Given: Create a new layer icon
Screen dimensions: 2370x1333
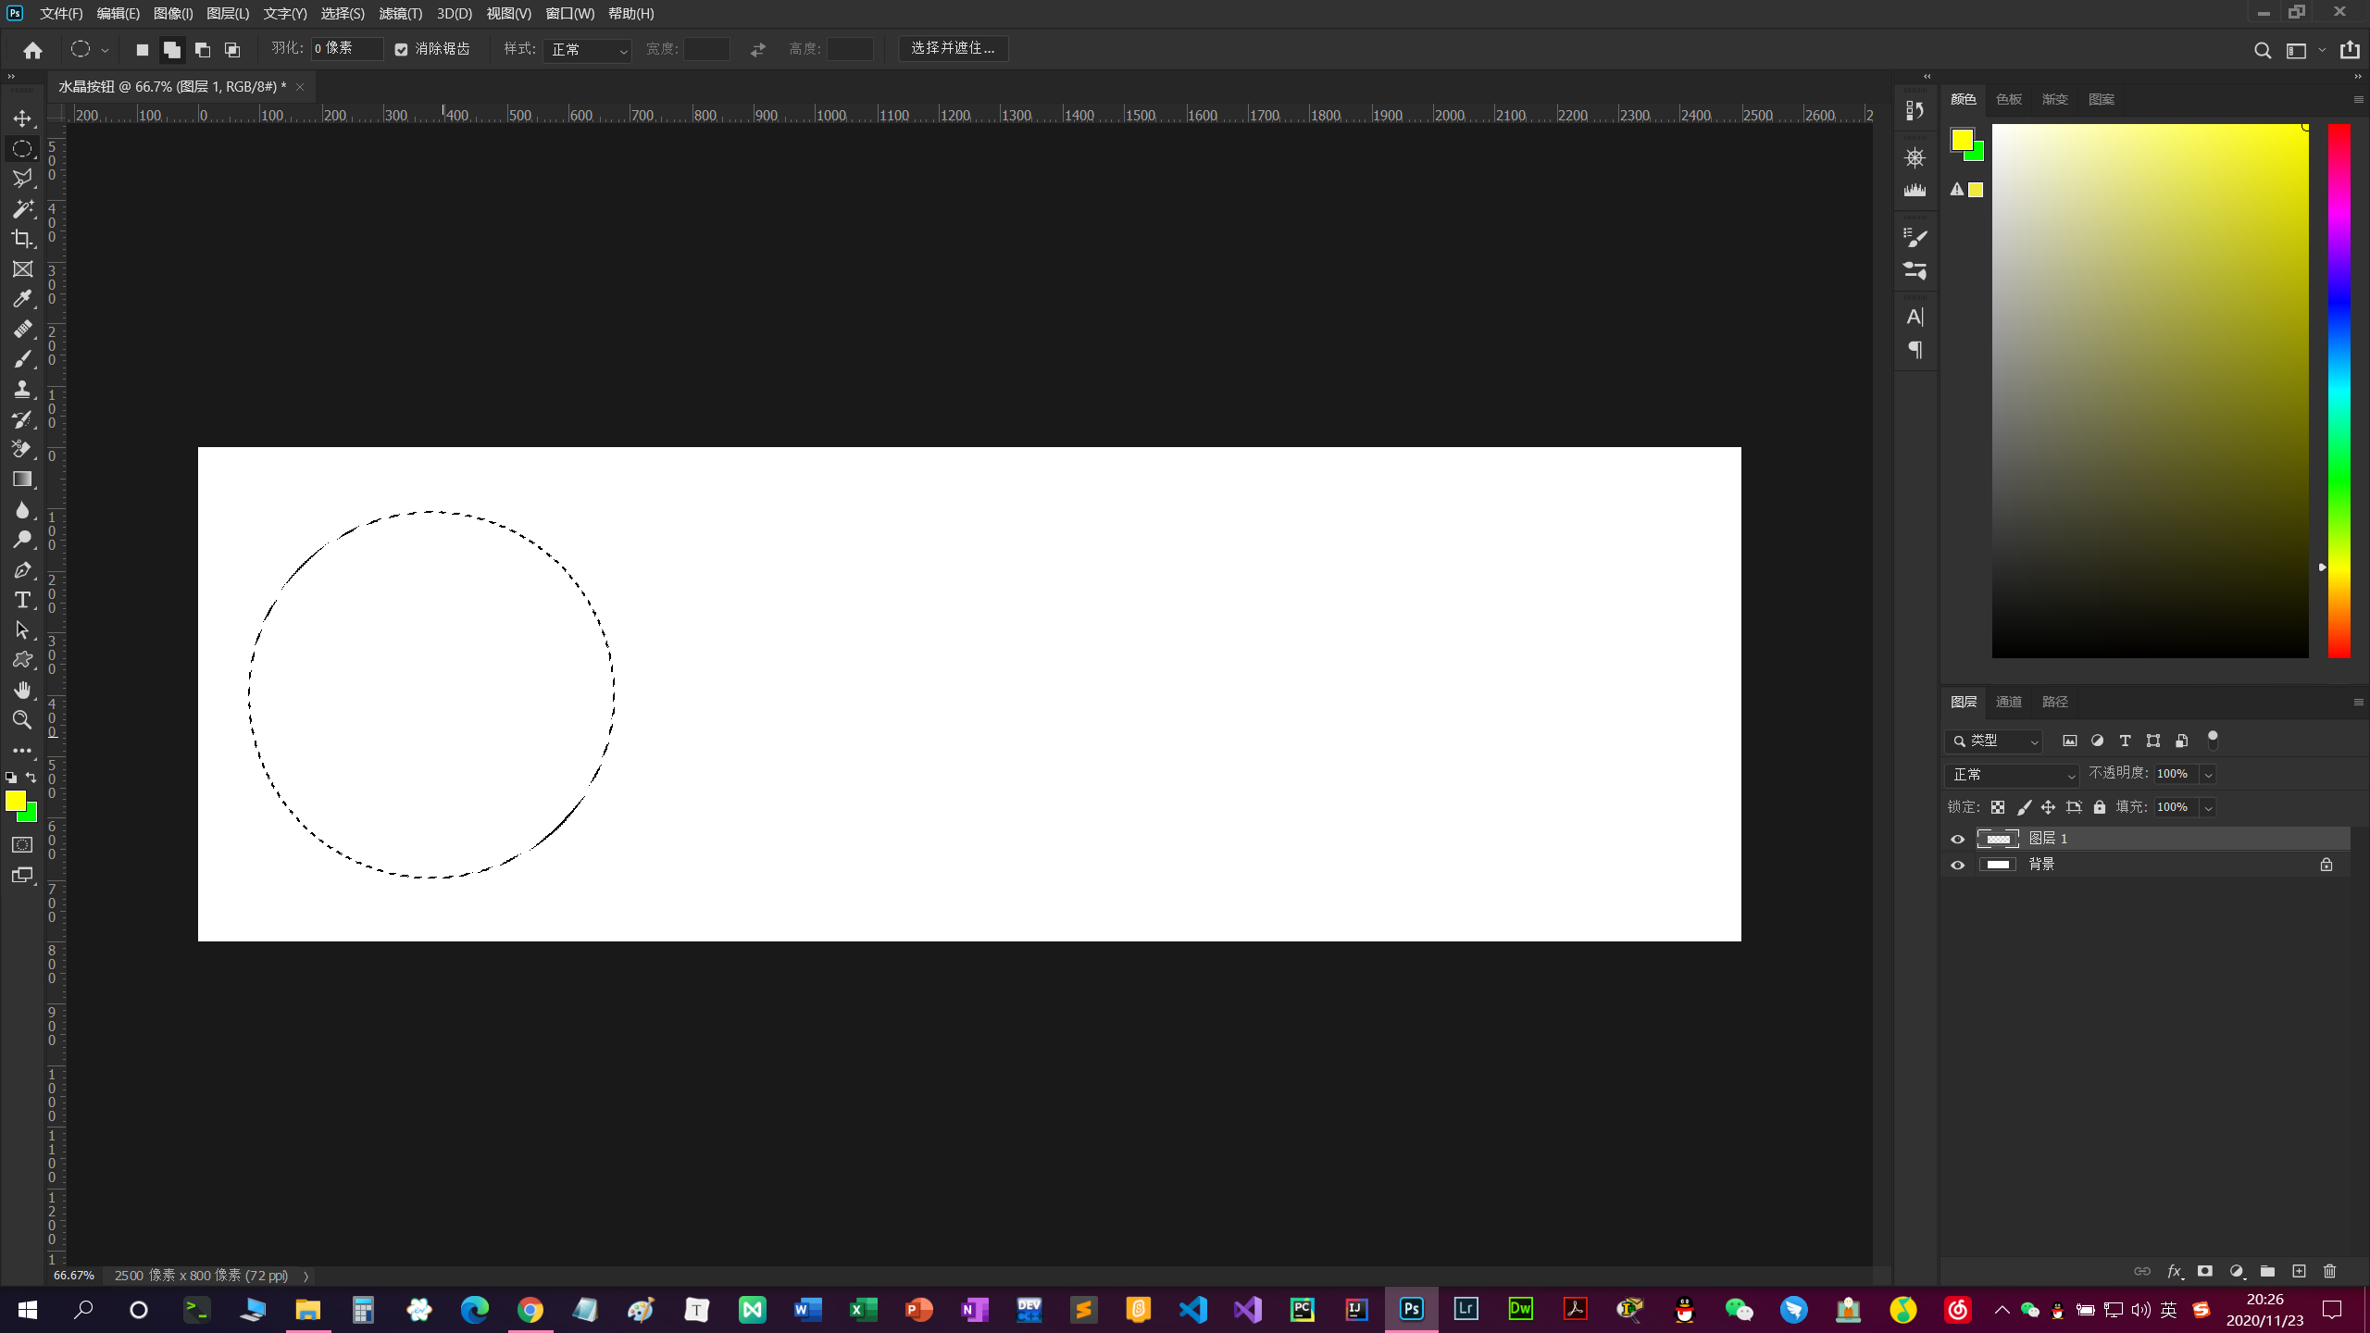Looking at the screenshot, I should (x=2299, y=1271).
